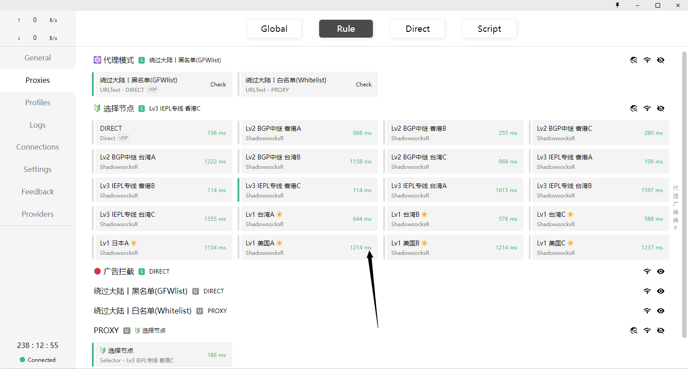
Task: Select the DIRECT proxy card
Action: 162,133
